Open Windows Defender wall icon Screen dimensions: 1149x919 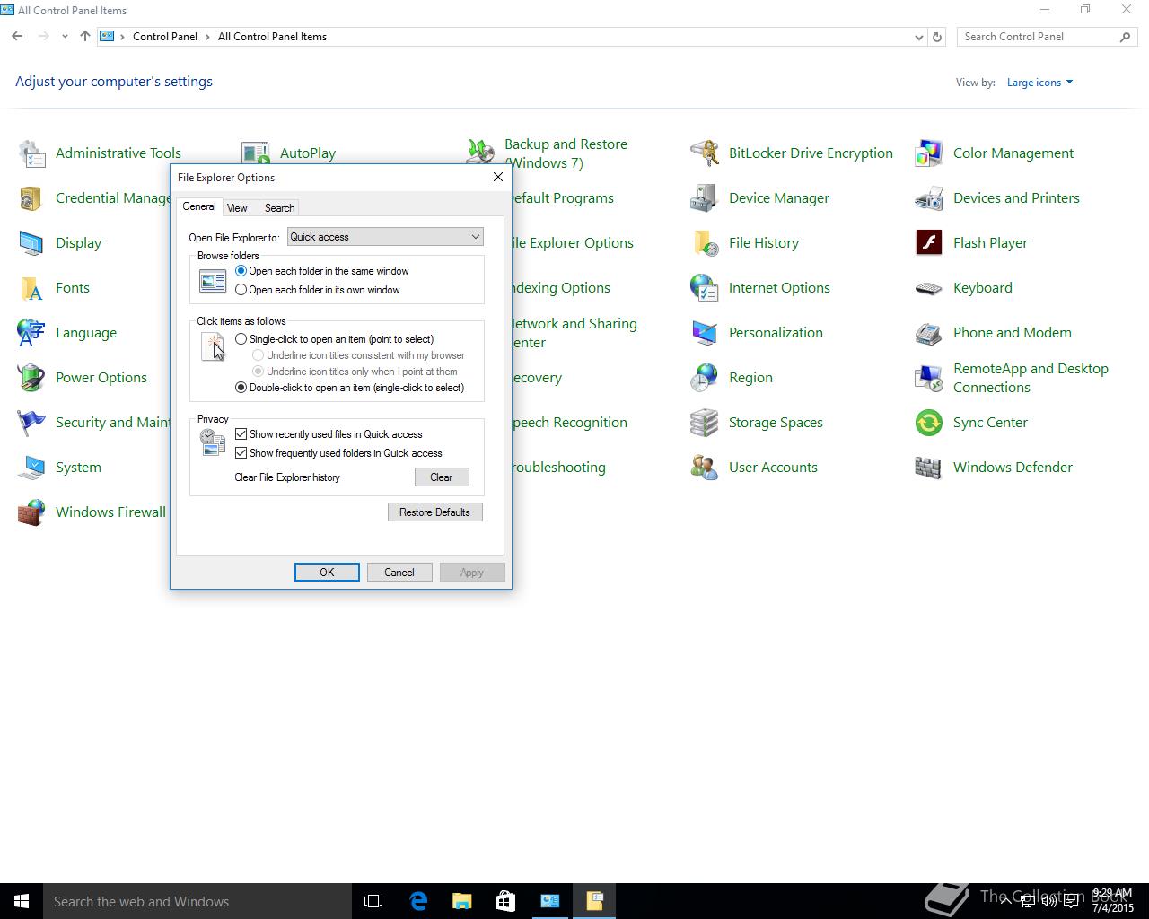pos(929,468)
